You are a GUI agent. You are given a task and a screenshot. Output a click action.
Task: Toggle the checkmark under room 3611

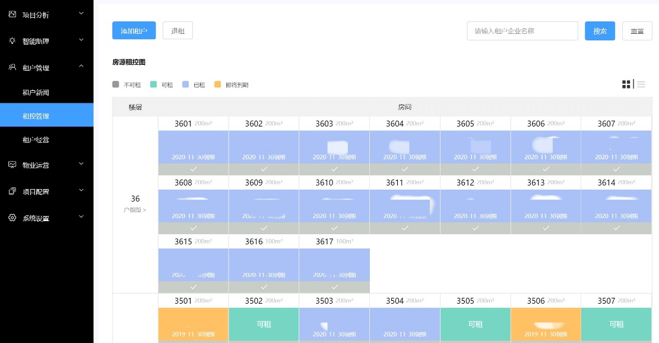pos(405,228)
